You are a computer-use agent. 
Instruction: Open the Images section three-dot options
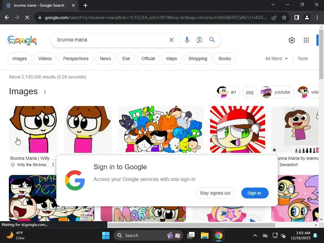point(45,92)
